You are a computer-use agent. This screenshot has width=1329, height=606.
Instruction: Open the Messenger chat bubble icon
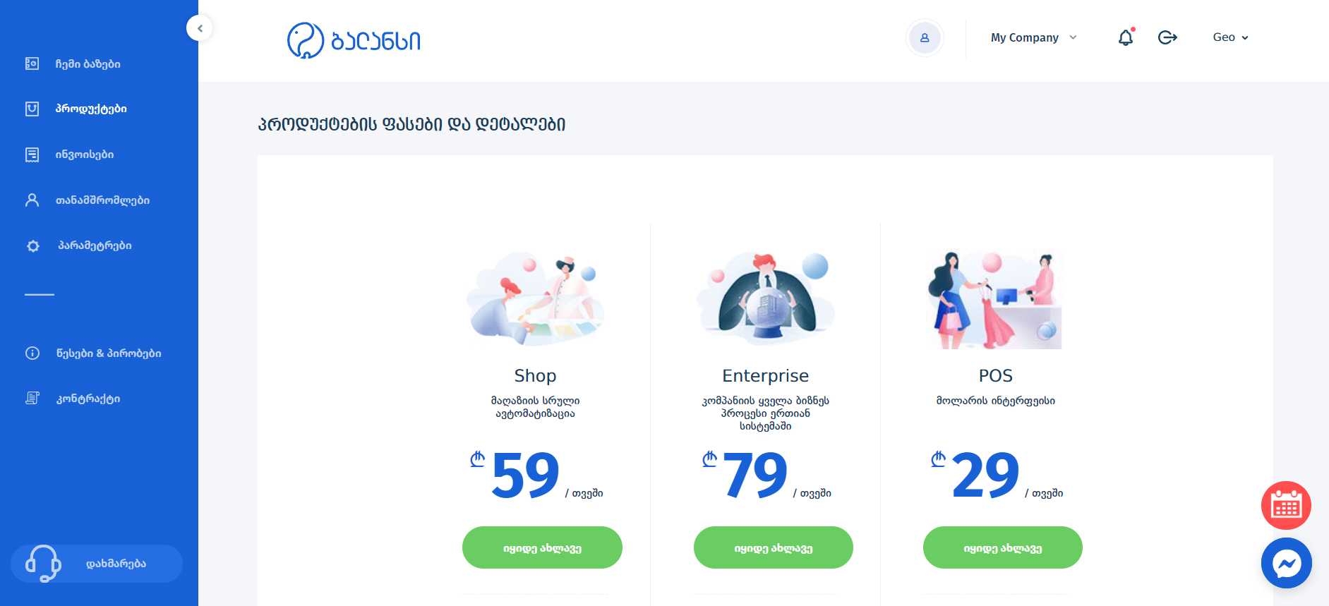1286,563
